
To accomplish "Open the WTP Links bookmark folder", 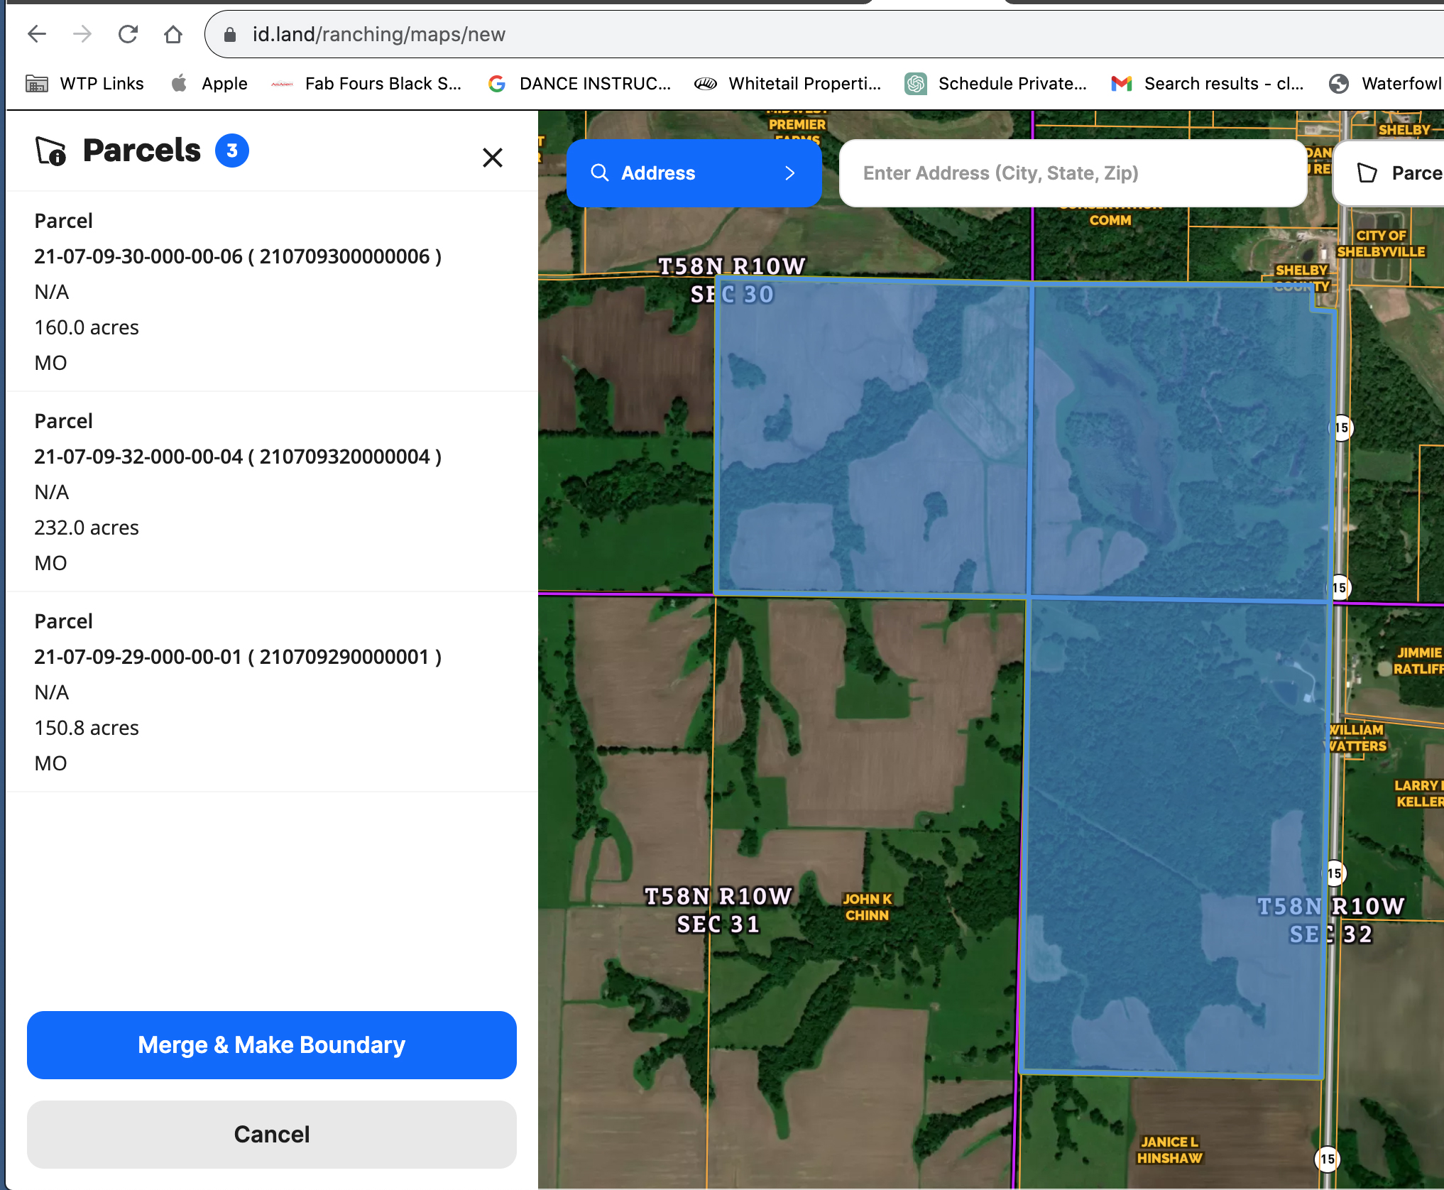I will 85,84.
